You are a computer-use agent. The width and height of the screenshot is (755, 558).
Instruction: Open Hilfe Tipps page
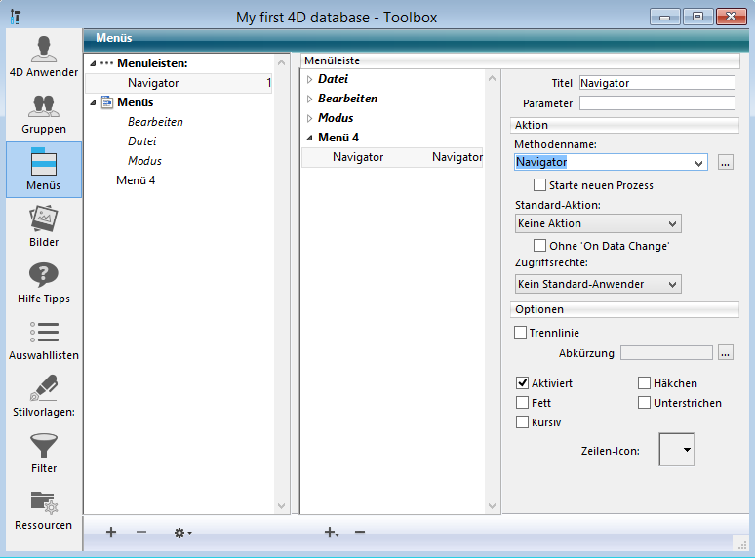click(x=43, y=282)
